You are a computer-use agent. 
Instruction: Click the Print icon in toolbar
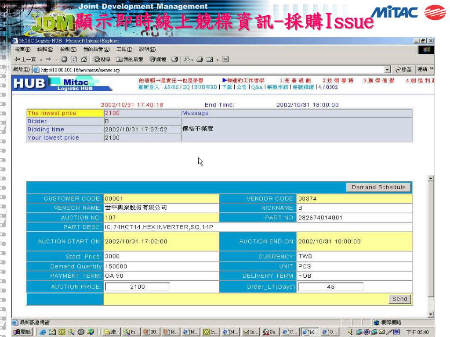click(200, 59)
